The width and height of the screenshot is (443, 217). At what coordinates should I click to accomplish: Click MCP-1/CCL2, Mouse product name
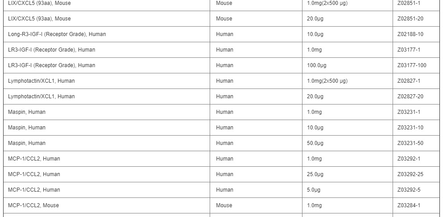coord(33,205)
